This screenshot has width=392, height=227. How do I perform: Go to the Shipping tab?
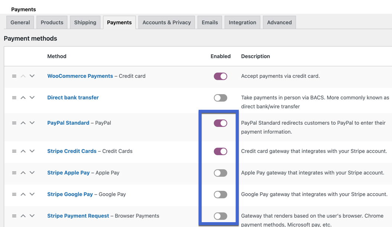pos(85,23)
